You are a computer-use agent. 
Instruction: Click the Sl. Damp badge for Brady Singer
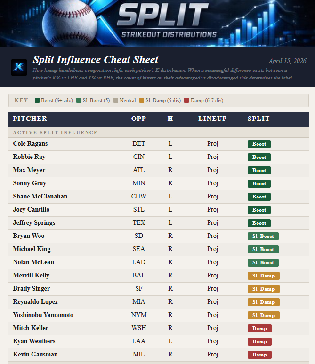point(264,289)
